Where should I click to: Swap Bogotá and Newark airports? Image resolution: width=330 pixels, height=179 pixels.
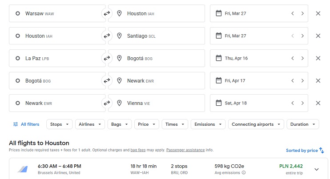(x=107, y=81)
